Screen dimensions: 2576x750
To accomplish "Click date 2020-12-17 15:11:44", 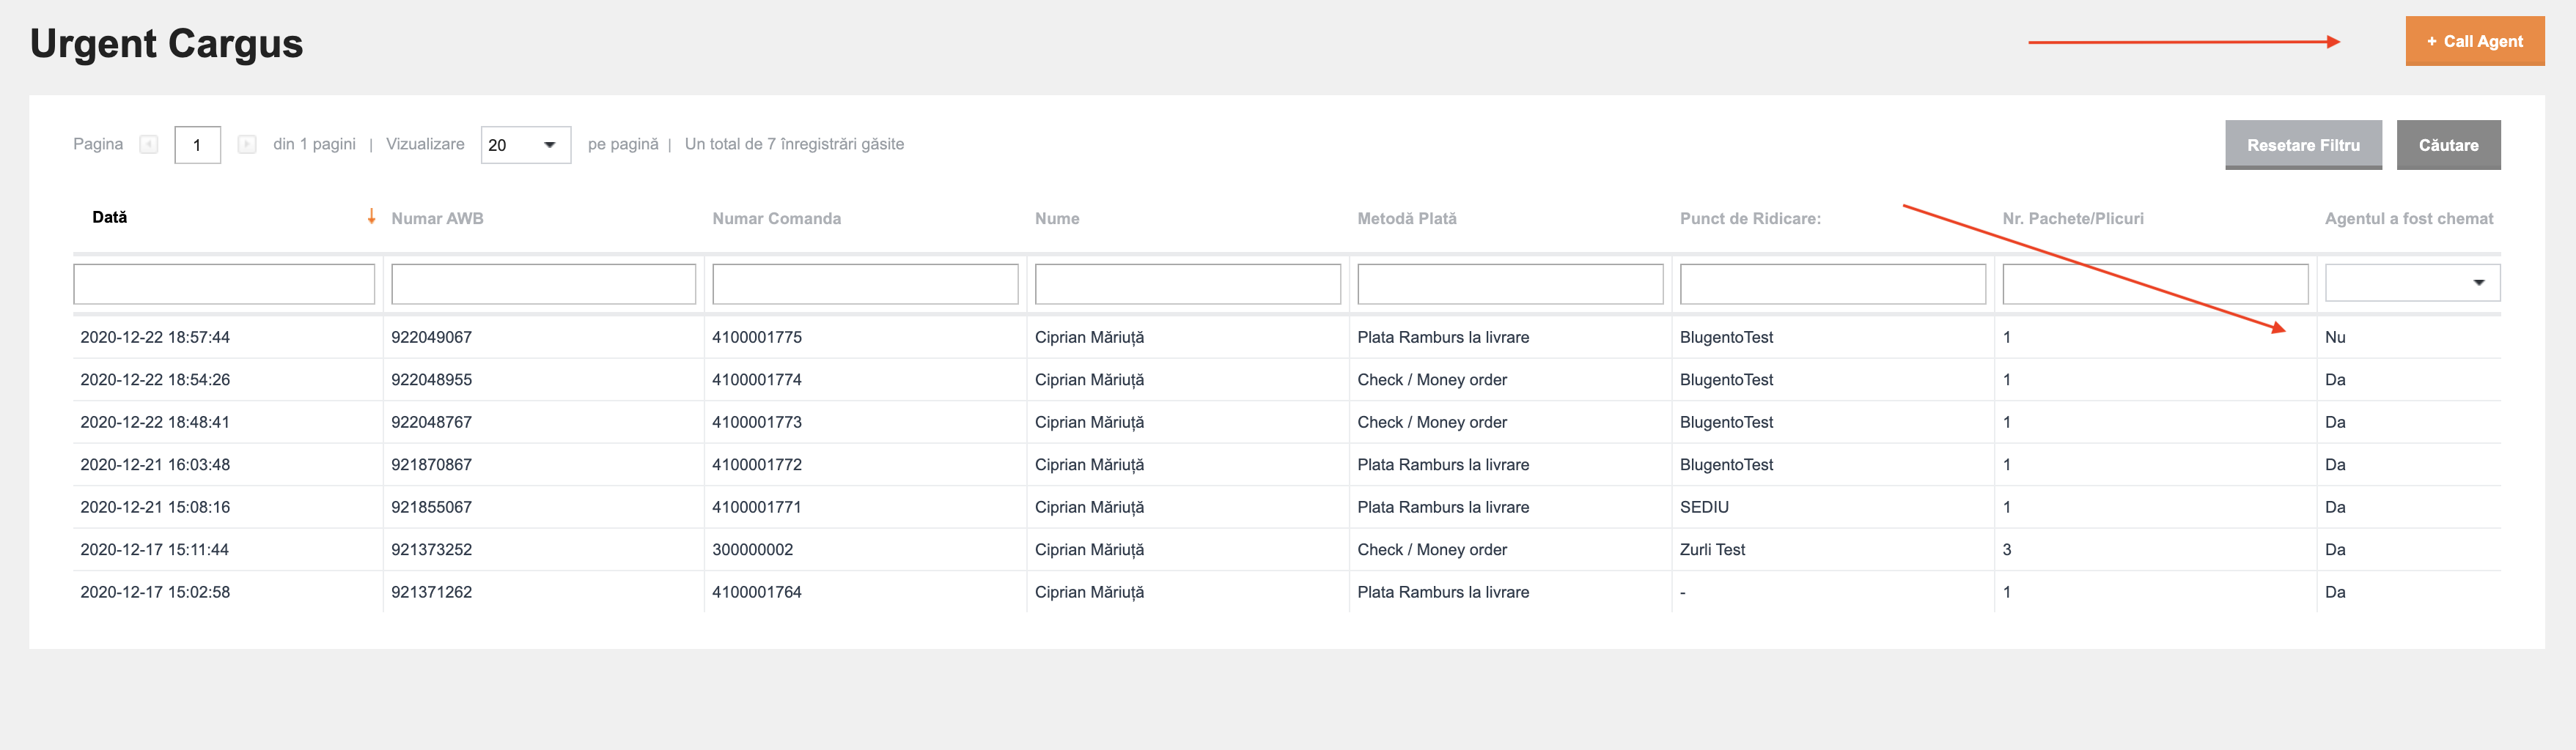I will [154, 549].
